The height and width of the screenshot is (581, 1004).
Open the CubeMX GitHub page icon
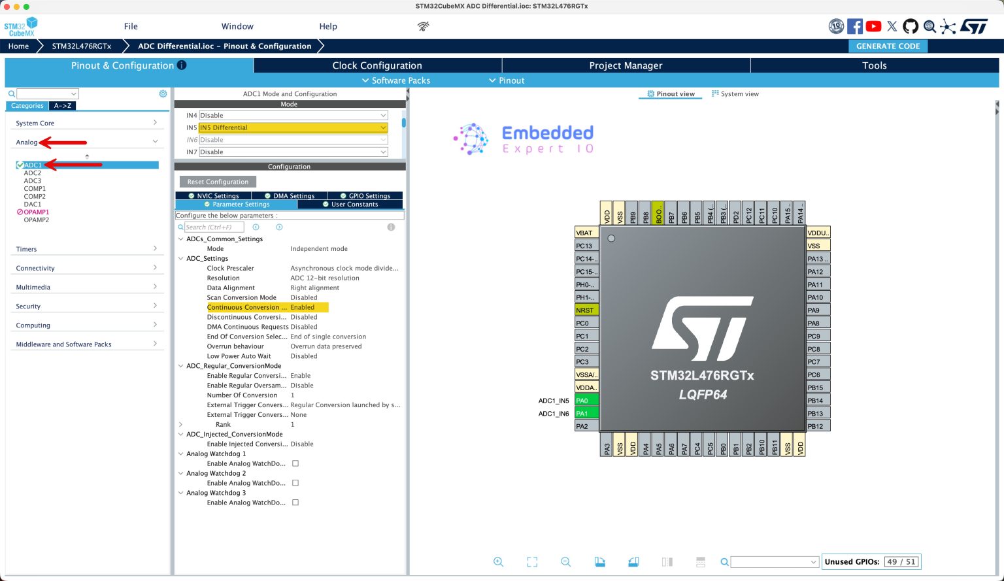point(910,26)
